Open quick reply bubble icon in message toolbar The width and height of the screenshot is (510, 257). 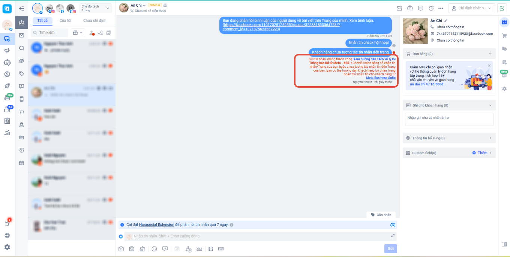(165, 249)
